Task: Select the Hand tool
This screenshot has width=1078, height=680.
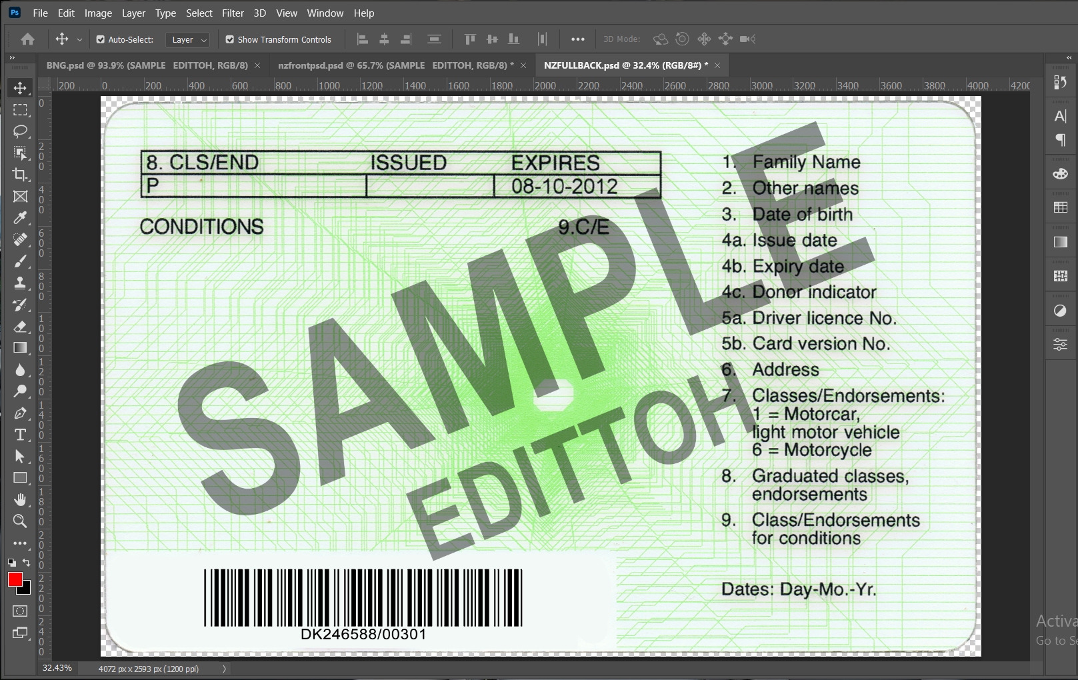Action: 20,499
